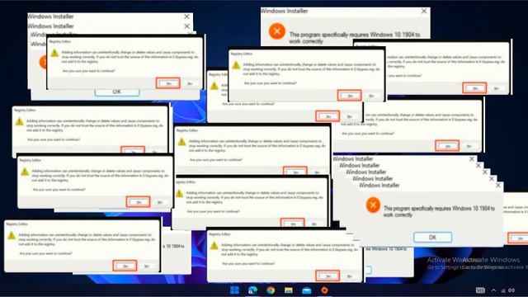The width and height of the screenshot is (528, 297).
Task: Click Yes in the top-center Registry Editor dialog
Action: pos(350,96)
